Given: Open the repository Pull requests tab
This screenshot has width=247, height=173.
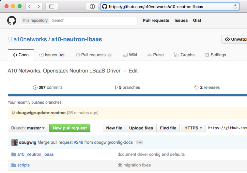Looking at the screenshot, I should pyautogui.click(x=94, y=55).
